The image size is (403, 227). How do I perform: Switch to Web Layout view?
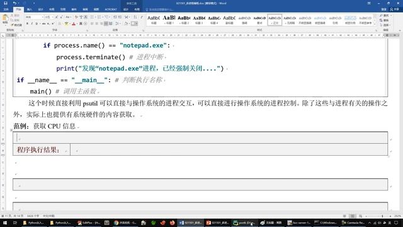(x=361, y=216)
